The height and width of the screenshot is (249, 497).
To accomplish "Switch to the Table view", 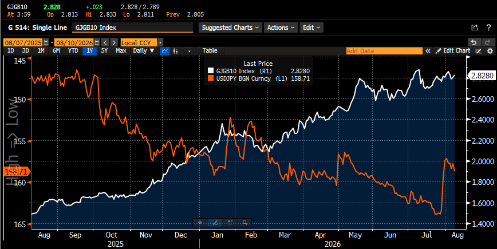I will click(x=210, y=51).
